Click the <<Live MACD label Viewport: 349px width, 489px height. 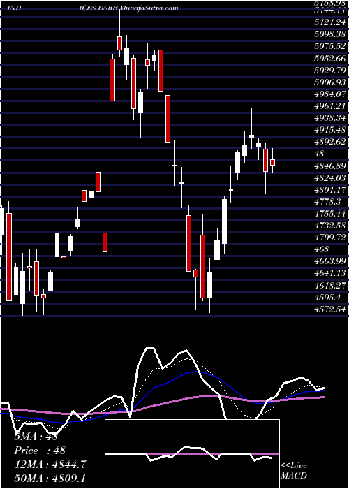tap(294, 471)
